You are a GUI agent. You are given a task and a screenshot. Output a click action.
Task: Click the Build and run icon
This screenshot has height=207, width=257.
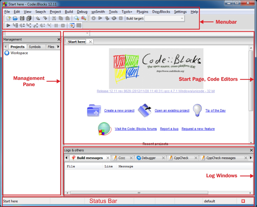coord(107,18)
